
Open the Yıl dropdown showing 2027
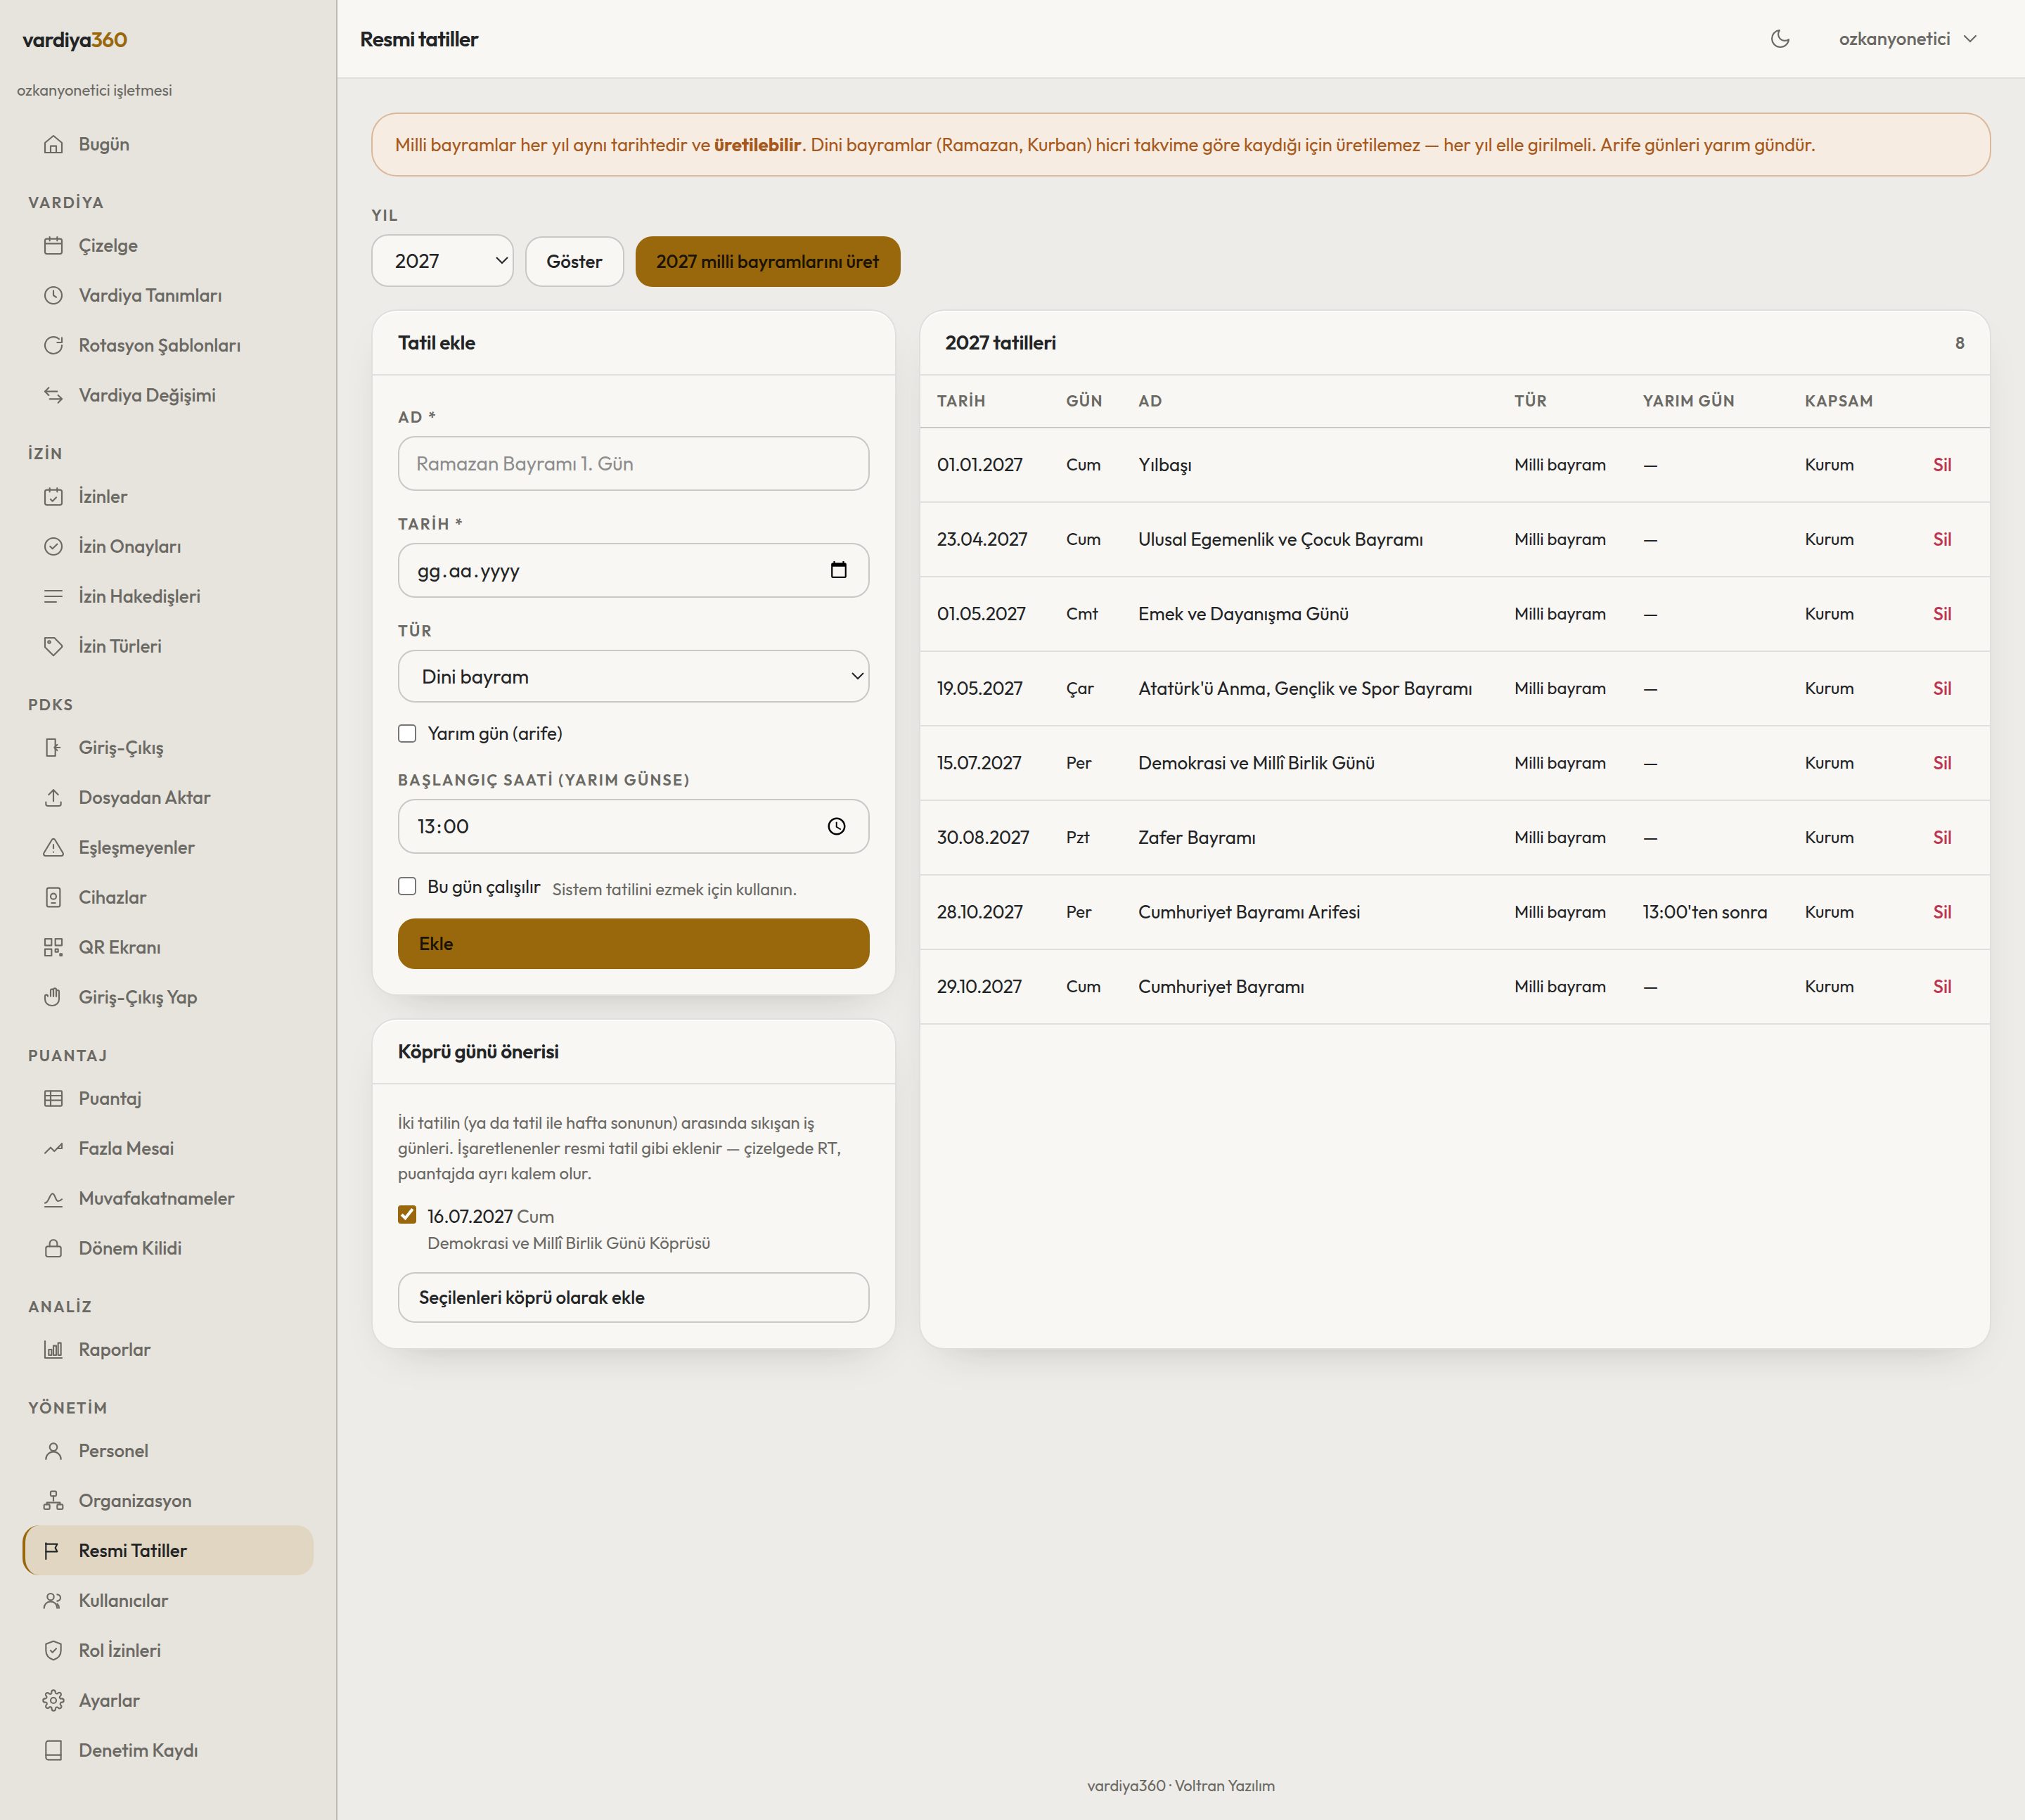(x=442, y=261)
